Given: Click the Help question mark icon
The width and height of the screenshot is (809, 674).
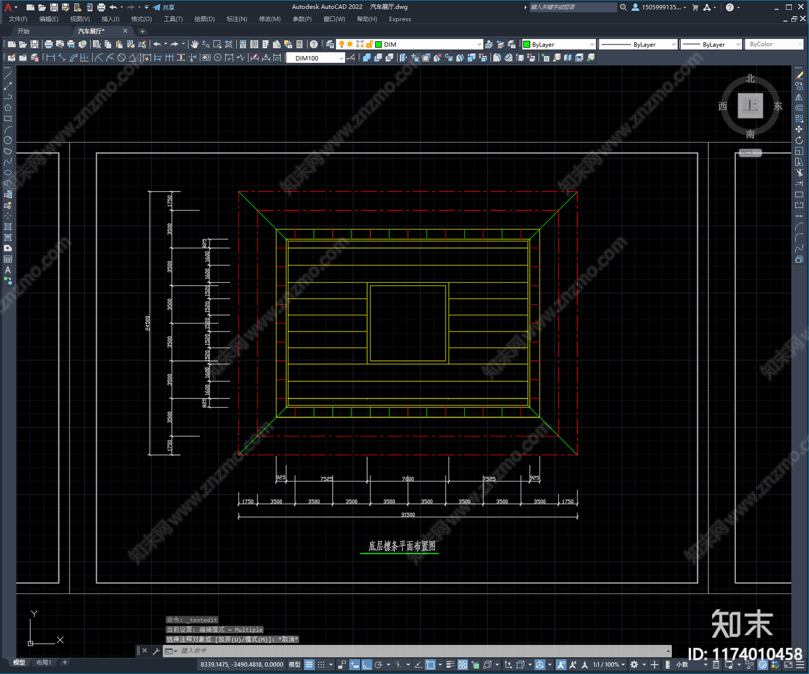Looking at the screenshot, I should 313,44.
